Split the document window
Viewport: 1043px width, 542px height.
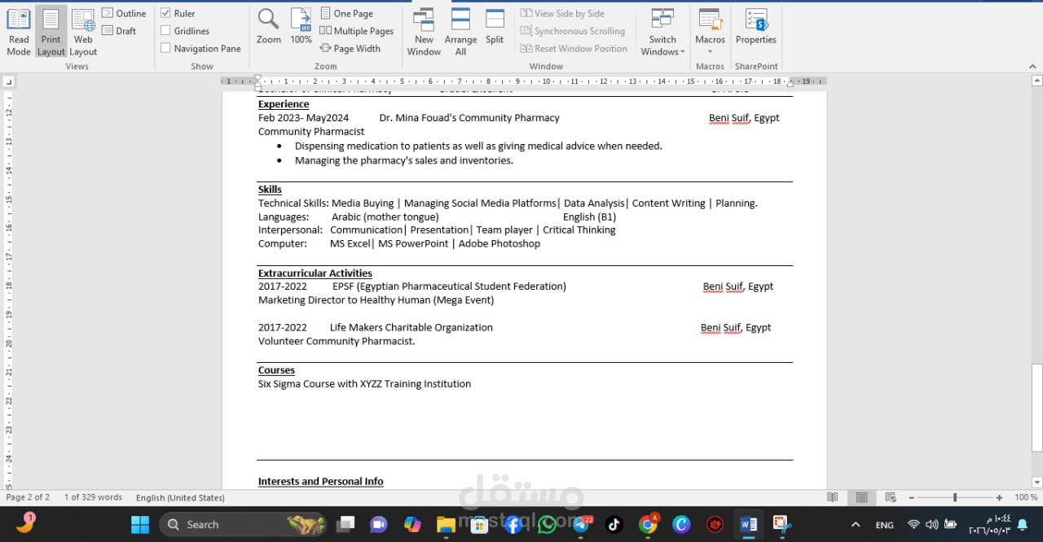pos(495,27)
